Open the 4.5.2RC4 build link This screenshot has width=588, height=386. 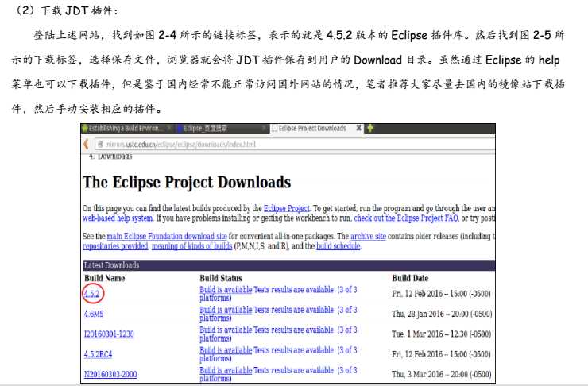(x=98, y=354)
